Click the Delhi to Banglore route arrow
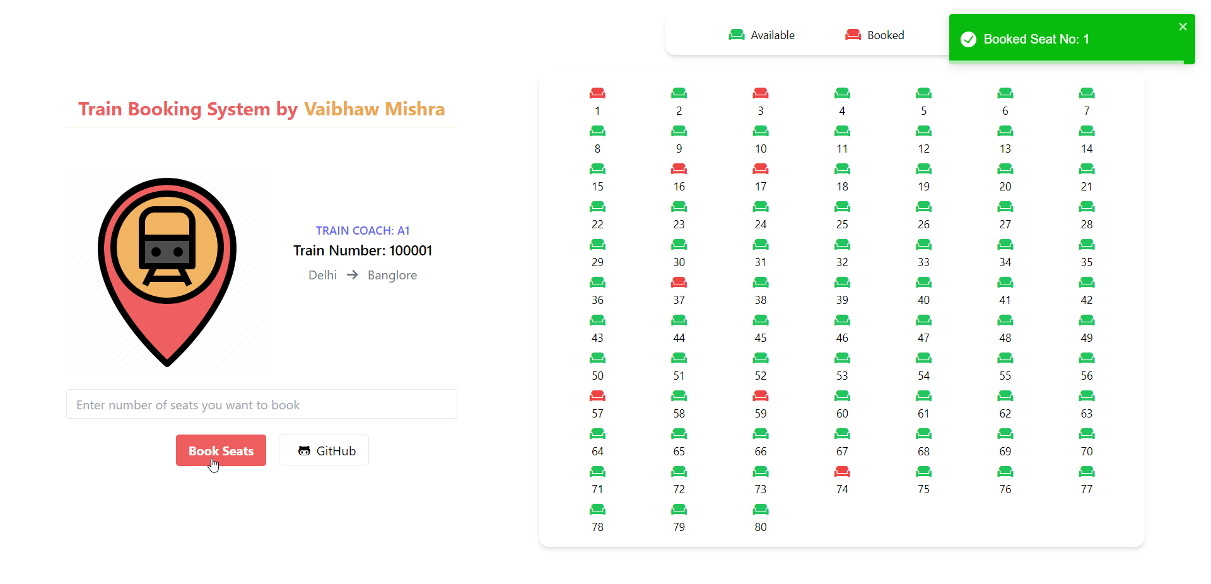Screen dimensions: 1211x584 click(x=351, y=275)
